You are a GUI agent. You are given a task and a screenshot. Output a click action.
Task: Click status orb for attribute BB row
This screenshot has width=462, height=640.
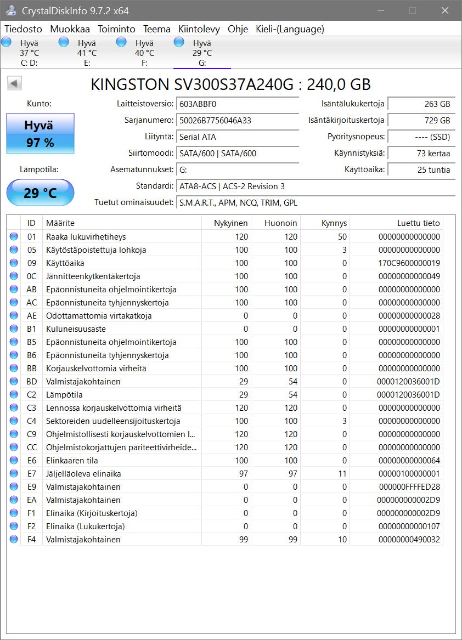[x=14, y=368]
